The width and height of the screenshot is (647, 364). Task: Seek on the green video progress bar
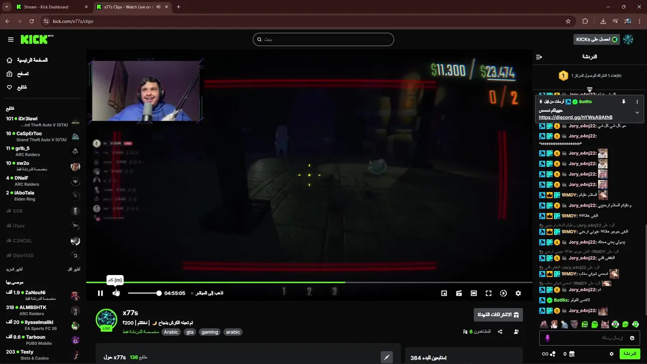(309, 282)
